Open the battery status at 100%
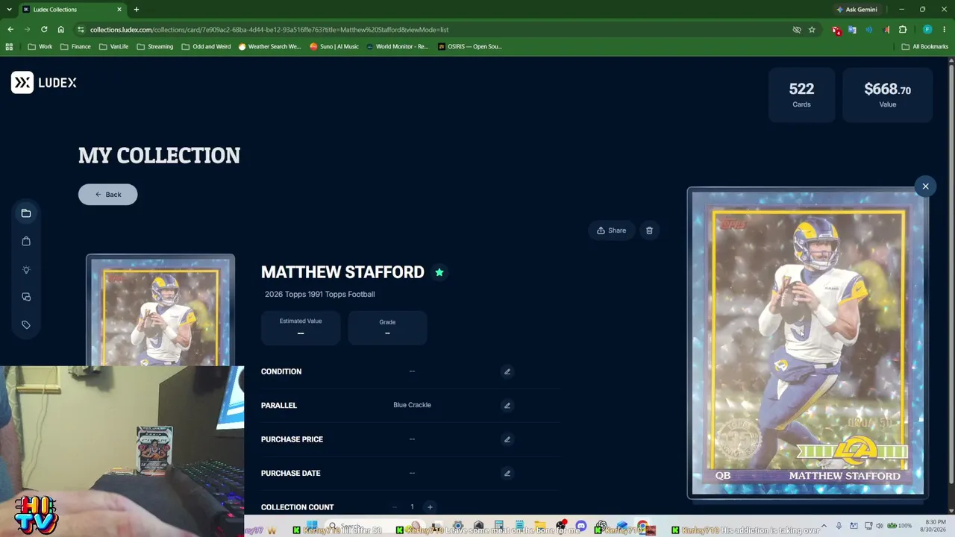This screenshot has height=537, width=955. pyautogui.click(x=900, y=526)
